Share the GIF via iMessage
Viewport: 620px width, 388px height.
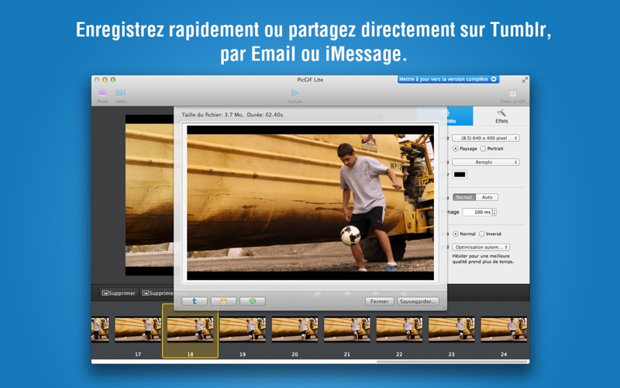click(253, 301)
